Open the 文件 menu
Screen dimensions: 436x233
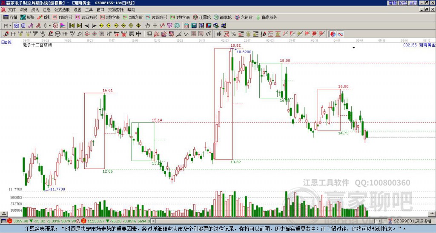pyautogui.click(x=12, y=10)
